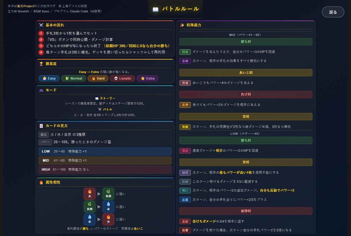Image resolution: width=351 pixels, height=236 pixels.
Task: Click the 忘却 ability tag
Action: [185, 61]
